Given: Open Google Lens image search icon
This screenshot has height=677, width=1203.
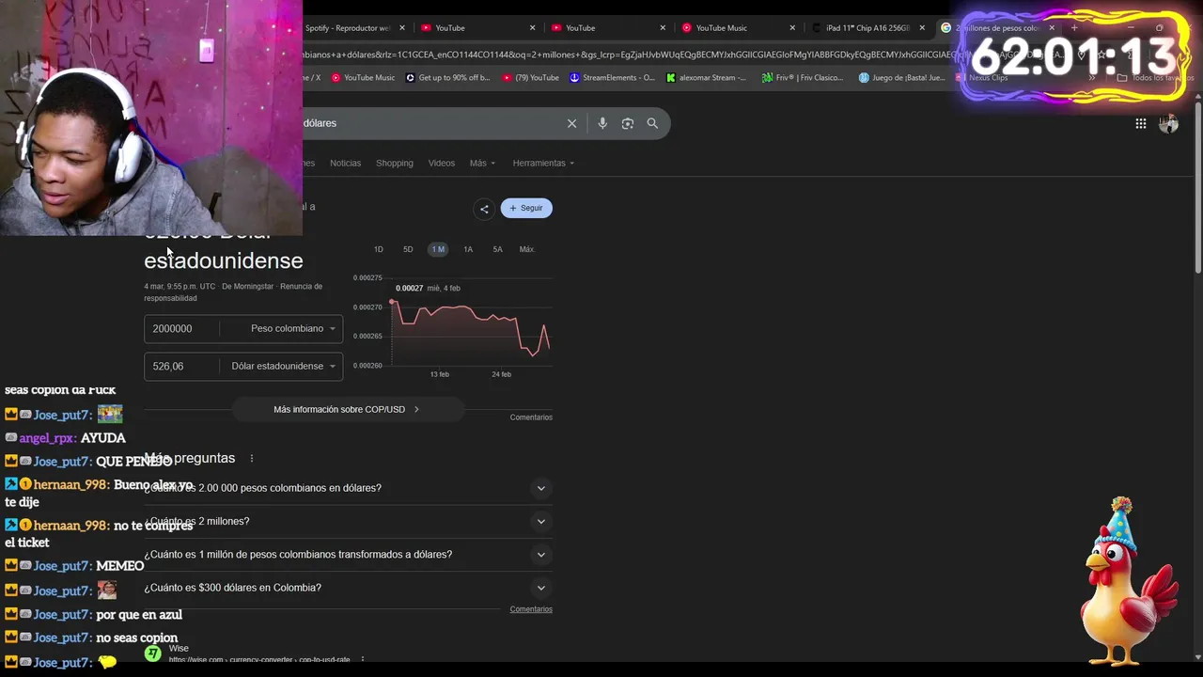Looking at the screenshot, I should click(x=628, y=123).
